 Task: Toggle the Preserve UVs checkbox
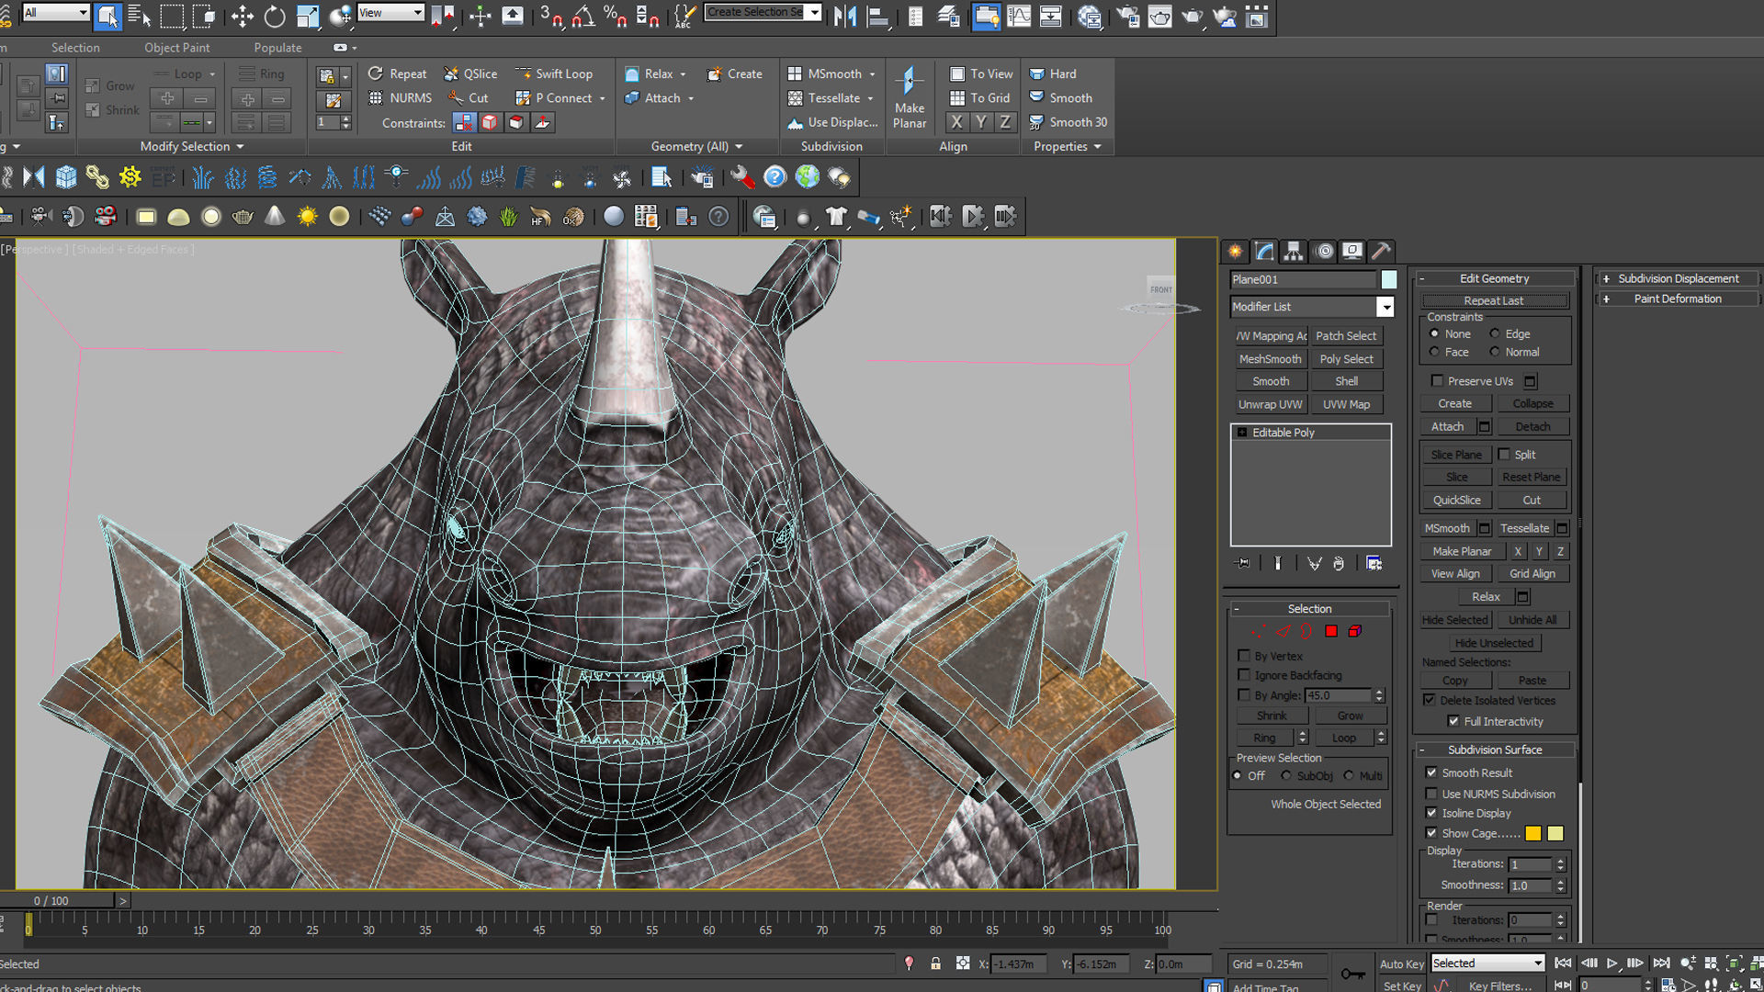click(x=1437, y=380)
